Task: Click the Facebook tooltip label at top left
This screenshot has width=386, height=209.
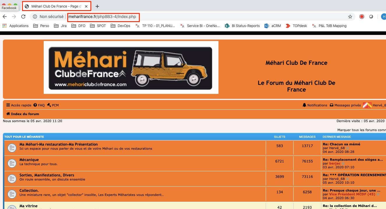Action: [x=9, y=8]
